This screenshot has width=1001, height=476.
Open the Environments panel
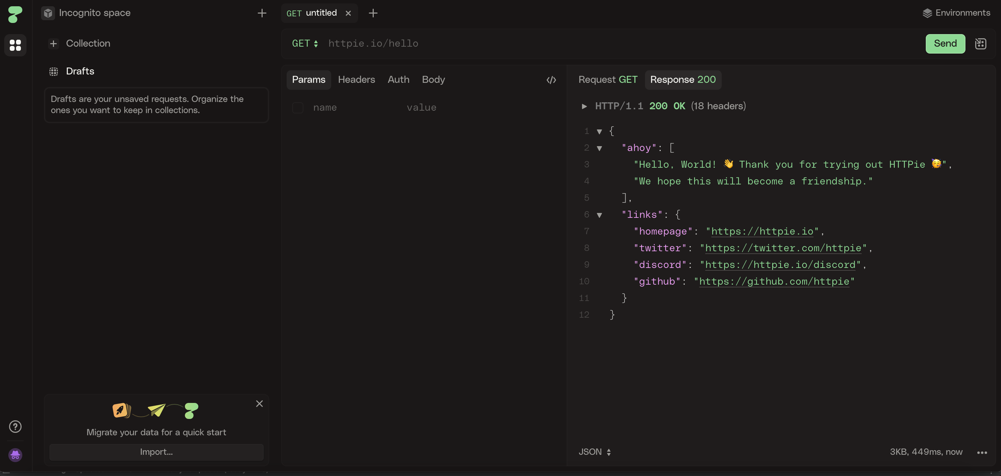click(x=956, y=13)
